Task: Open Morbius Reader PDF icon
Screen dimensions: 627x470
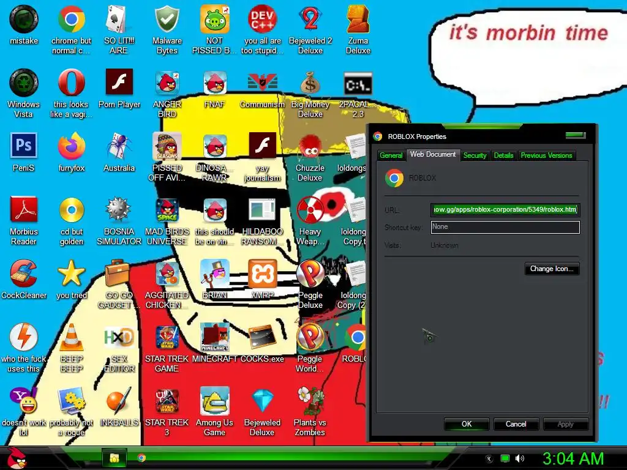Action: [x=24, y=209]
